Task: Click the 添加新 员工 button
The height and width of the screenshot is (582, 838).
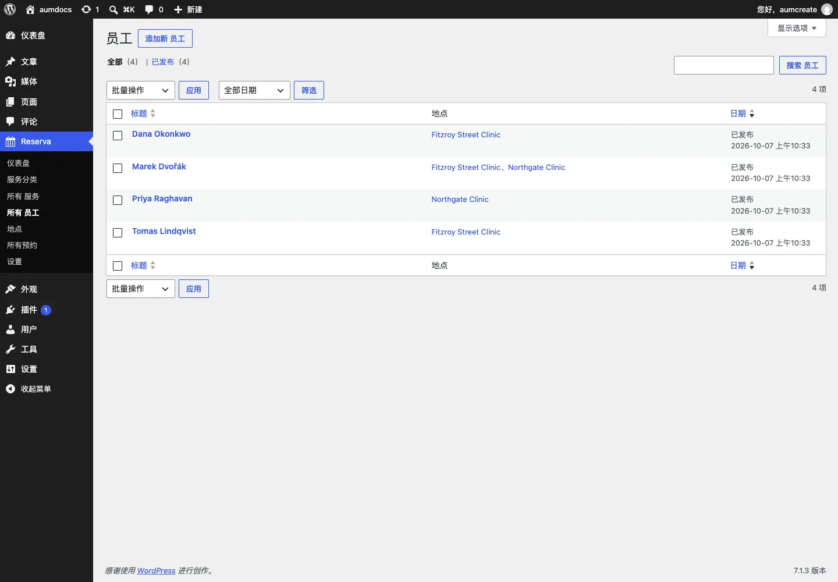Action: 165,38
